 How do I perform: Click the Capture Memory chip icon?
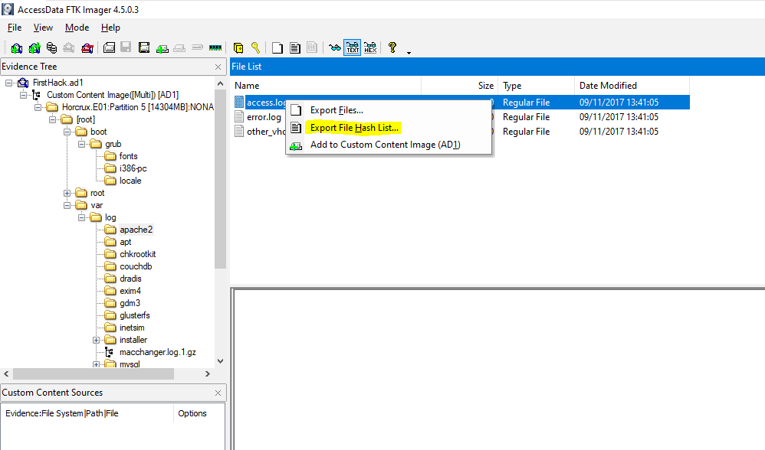click(215, 47)
